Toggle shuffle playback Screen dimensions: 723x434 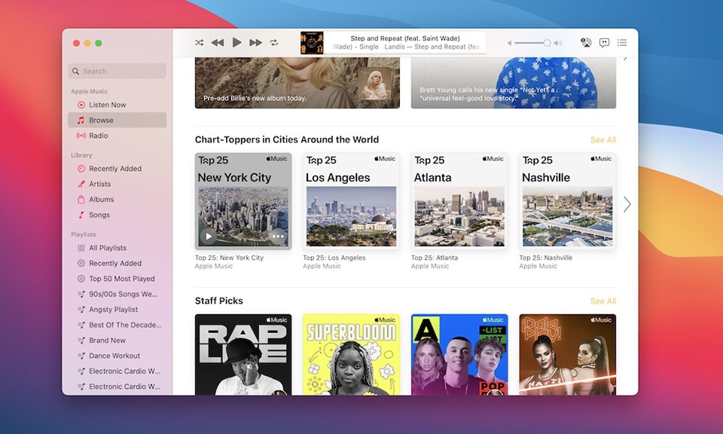click(x=199, y=42)
